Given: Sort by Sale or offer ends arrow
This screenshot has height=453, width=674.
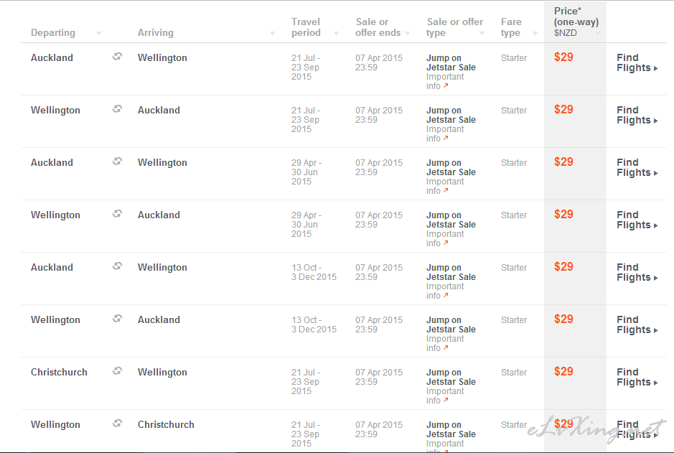Looking at the screenshot, I should pos(408,34).
